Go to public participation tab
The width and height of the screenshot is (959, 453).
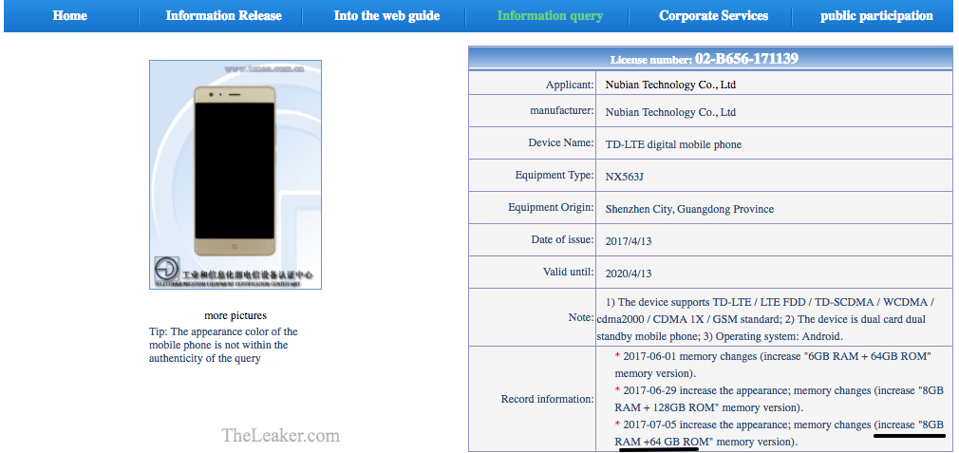pyautogui.click(x=876, y=16)
